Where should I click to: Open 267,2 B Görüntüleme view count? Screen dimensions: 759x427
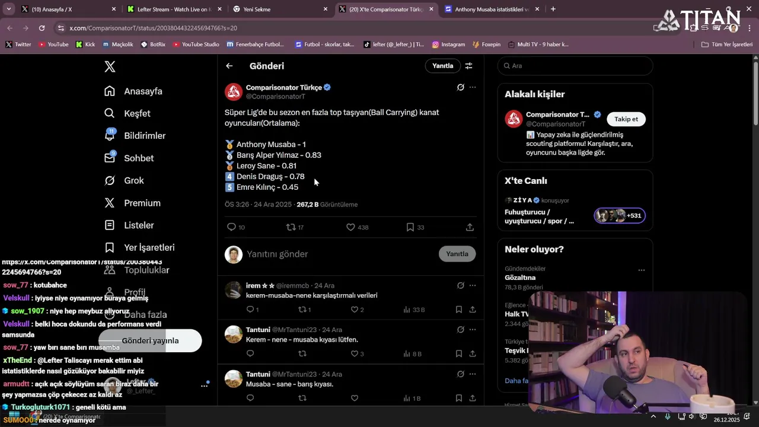click(327, 205)
